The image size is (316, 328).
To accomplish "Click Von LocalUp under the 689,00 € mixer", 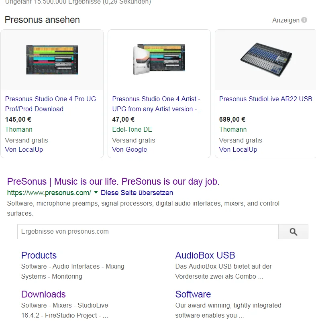I will pyautogui.click(x=238, y=149).
